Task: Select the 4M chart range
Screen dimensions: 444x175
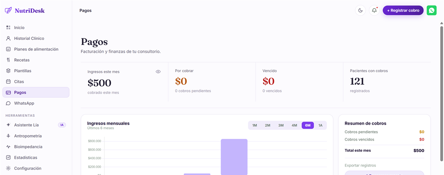Action: point(295,125)
